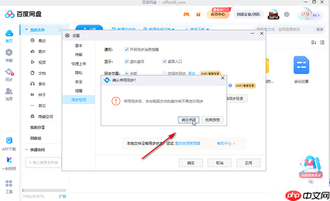Switch to 隐私 settings tab
This screenshot has height=201, width=330.
click(x=79, y=73)
